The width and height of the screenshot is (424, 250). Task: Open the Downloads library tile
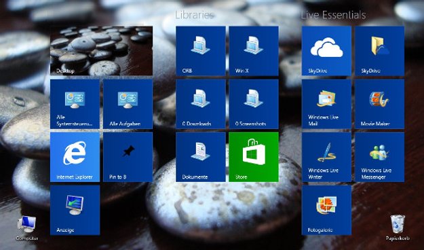201,104
